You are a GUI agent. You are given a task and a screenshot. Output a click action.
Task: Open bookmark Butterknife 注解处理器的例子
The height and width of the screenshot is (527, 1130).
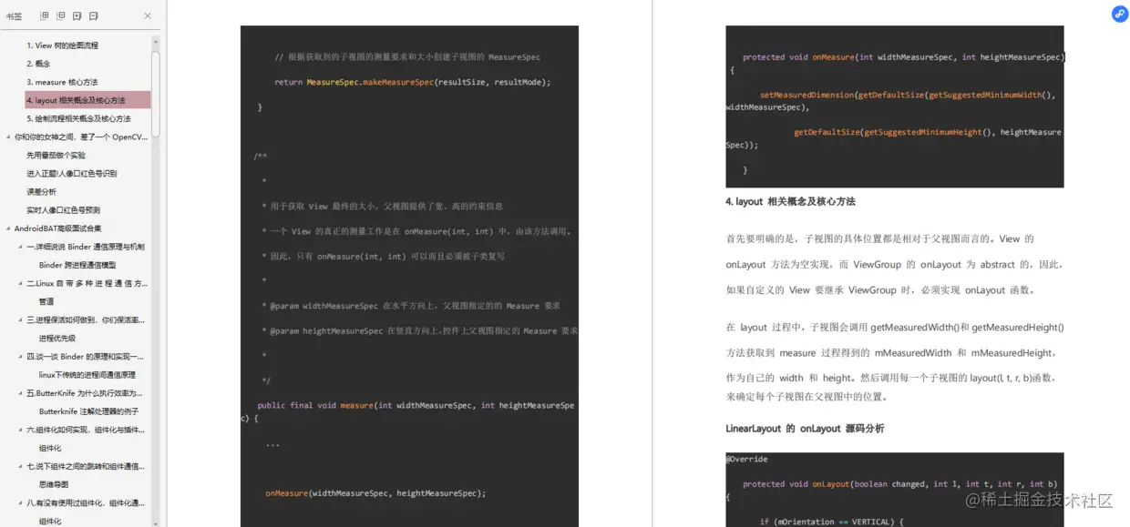point(89,411)
